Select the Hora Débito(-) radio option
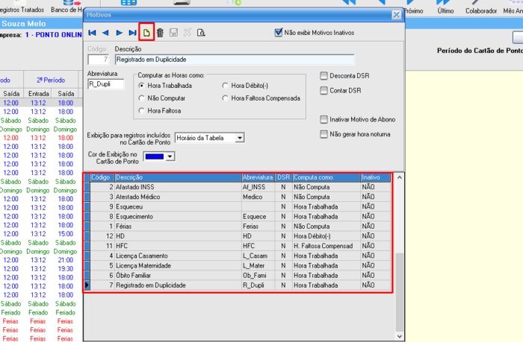The height and width of the screenshot is (342, 523). pyautogui.click(x=226, y=86)
